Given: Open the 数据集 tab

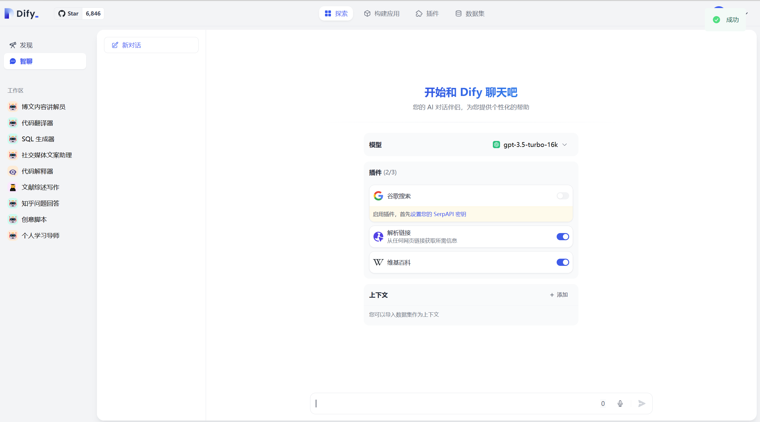Looking at the screenshot, I should tap(470, 13).
